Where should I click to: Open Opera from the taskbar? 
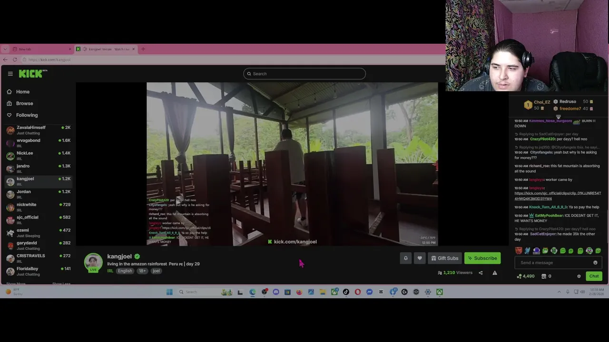358,292
